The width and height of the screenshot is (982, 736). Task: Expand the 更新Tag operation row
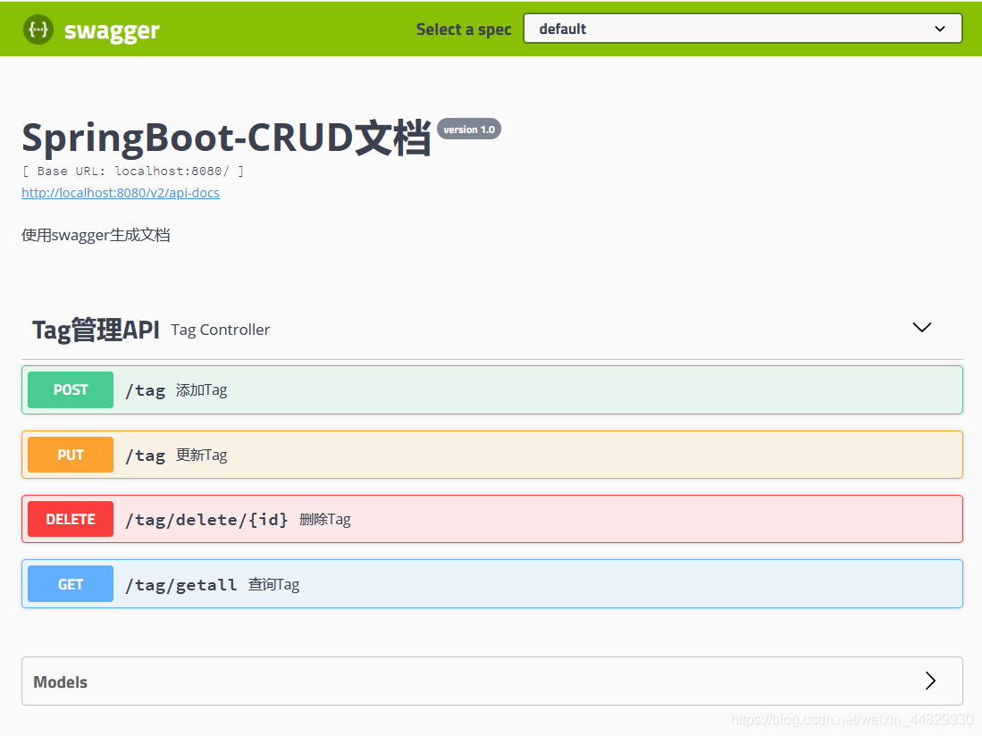tap(492, 455)
